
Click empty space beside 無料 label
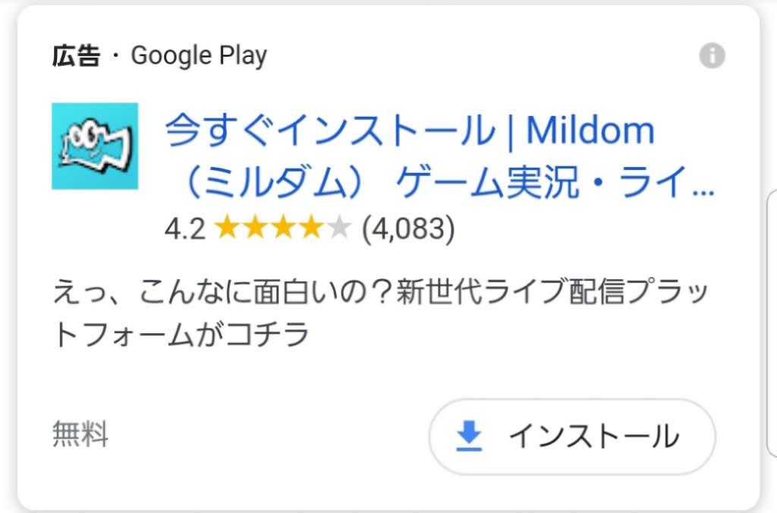[268, 435]
